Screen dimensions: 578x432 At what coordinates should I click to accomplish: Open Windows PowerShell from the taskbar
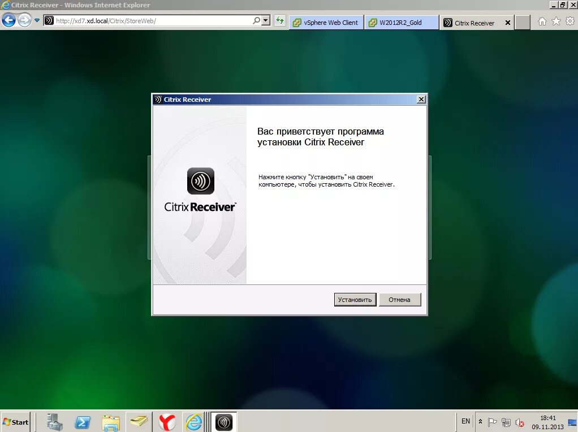coord(83,421)
